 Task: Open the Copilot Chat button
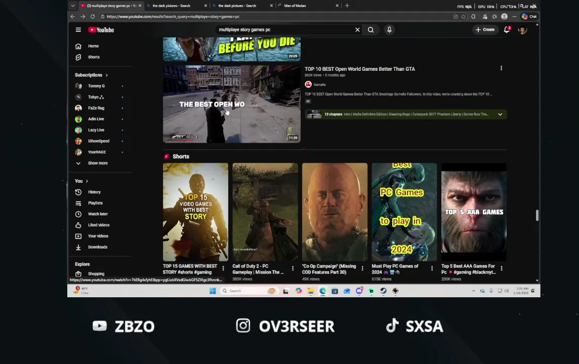click(x=529, y=17)
